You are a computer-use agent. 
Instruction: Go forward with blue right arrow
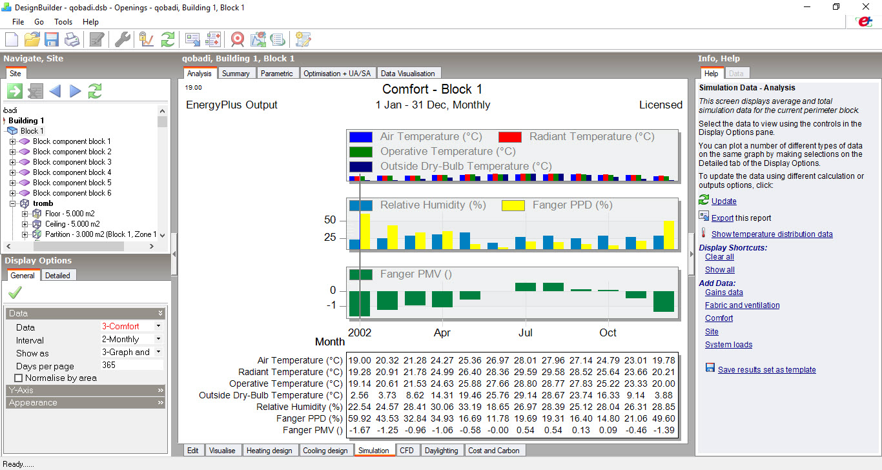point(76,91)
